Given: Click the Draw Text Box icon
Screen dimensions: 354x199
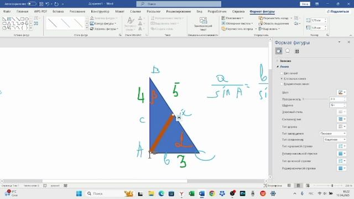Looking at the screenshot, I should point(36,23).
